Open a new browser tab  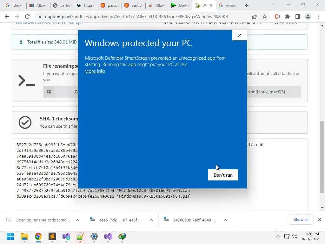[x=246, y=5]
